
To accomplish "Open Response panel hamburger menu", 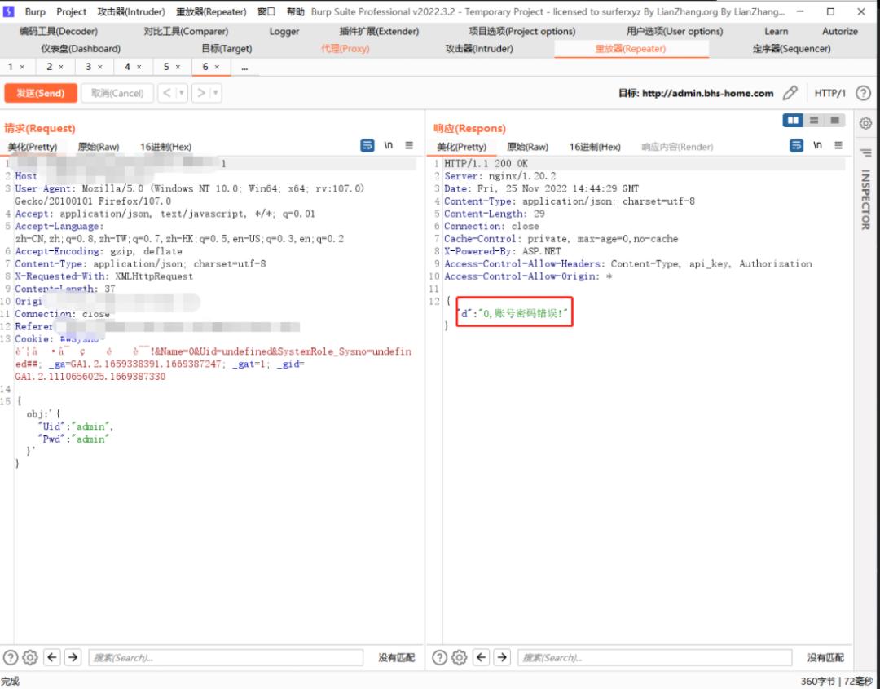I will [838, 145].
